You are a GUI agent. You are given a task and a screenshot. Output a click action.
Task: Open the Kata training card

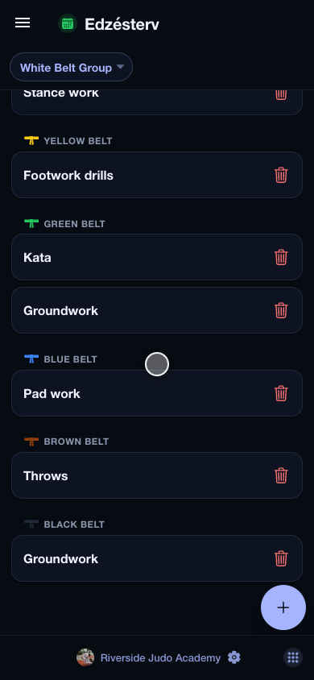pos(157,257)
